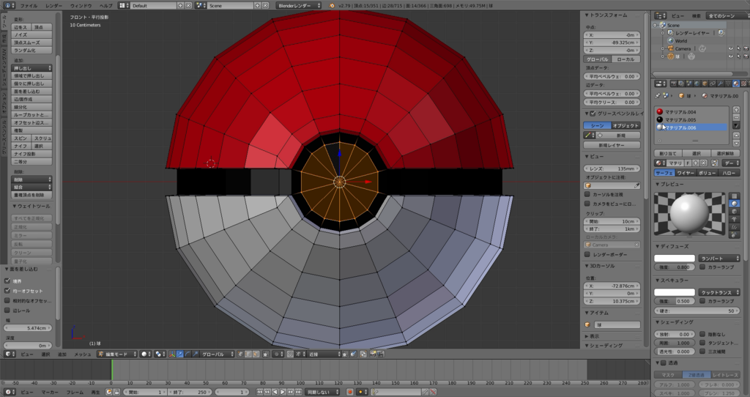The height and width of the screenshot is (397, 750).
Task: Click the plus icon to add material slot
Action: coord(737,111)
